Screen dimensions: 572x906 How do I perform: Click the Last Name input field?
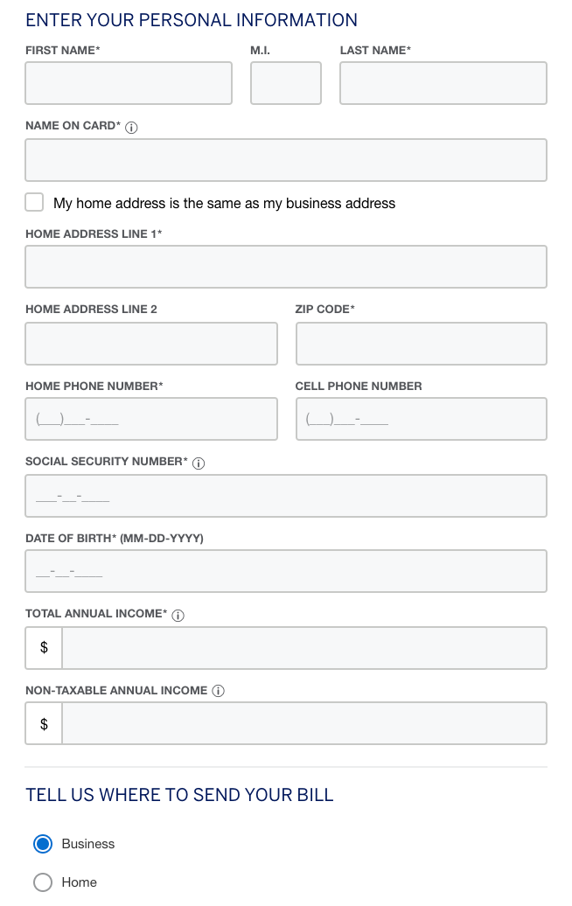(x=443, y=83)
